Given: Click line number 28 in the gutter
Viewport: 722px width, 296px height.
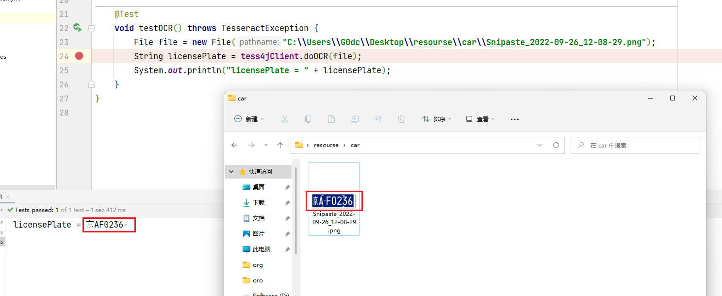Looking at the screenshot, I should (x=64, y=113).
